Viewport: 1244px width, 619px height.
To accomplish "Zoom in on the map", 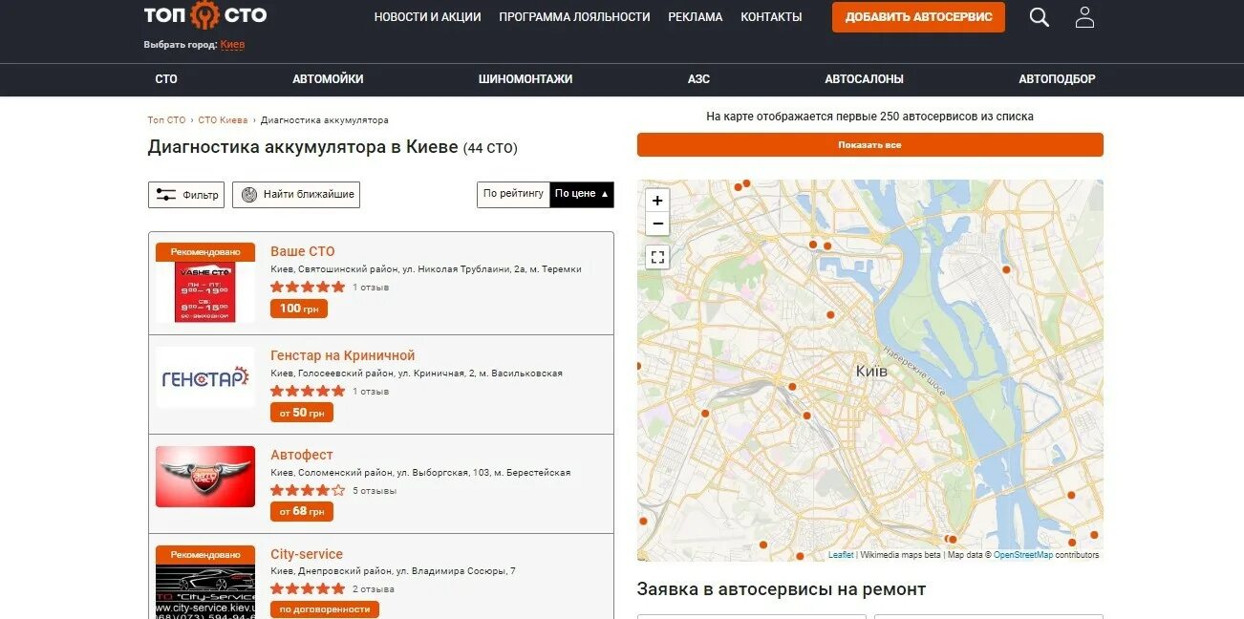I will click(x=657, y=201).
